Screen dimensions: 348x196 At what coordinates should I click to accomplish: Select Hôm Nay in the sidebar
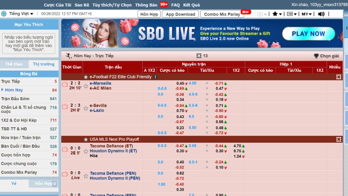(29, 90)
